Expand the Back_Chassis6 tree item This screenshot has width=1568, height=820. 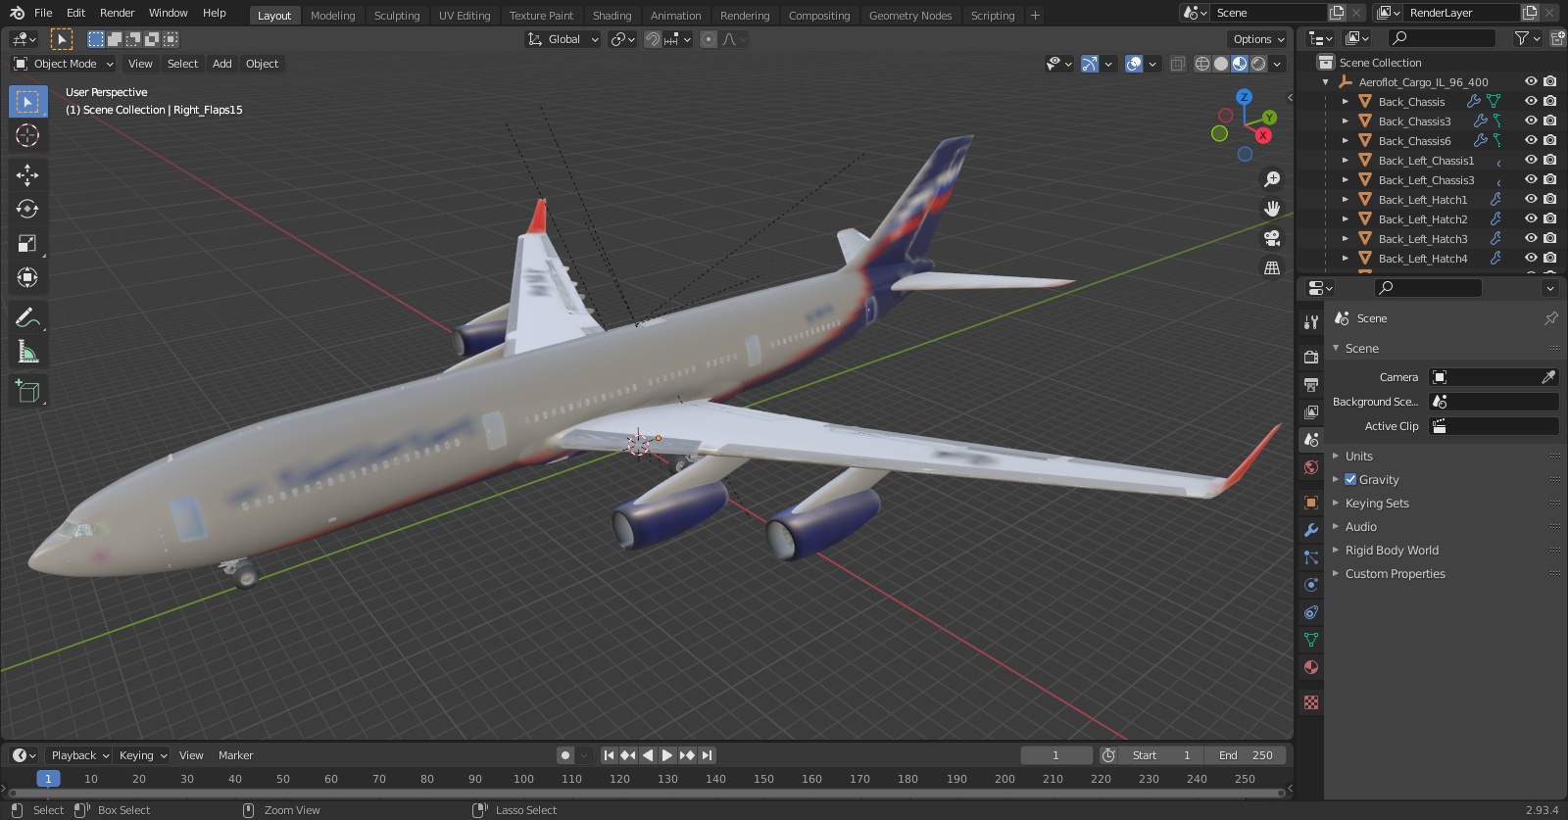point(1346,140)
